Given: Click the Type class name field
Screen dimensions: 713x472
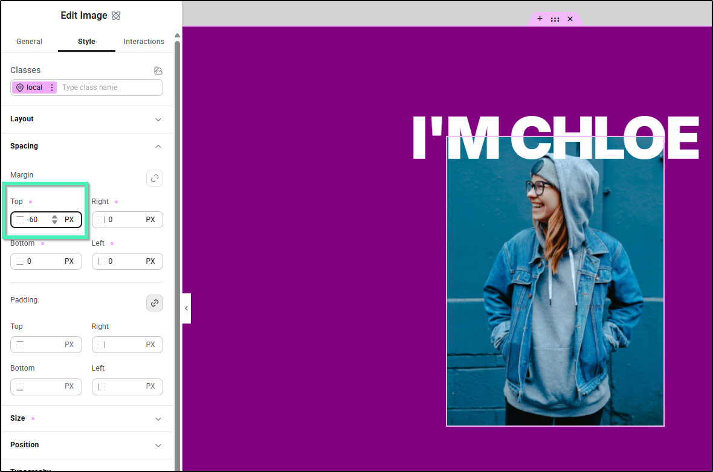Looking at the screenshot, I should click(109, 88).
